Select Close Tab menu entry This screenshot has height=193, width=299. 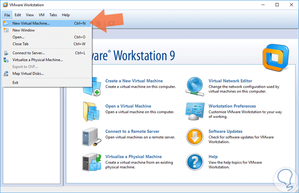point(47,44)
